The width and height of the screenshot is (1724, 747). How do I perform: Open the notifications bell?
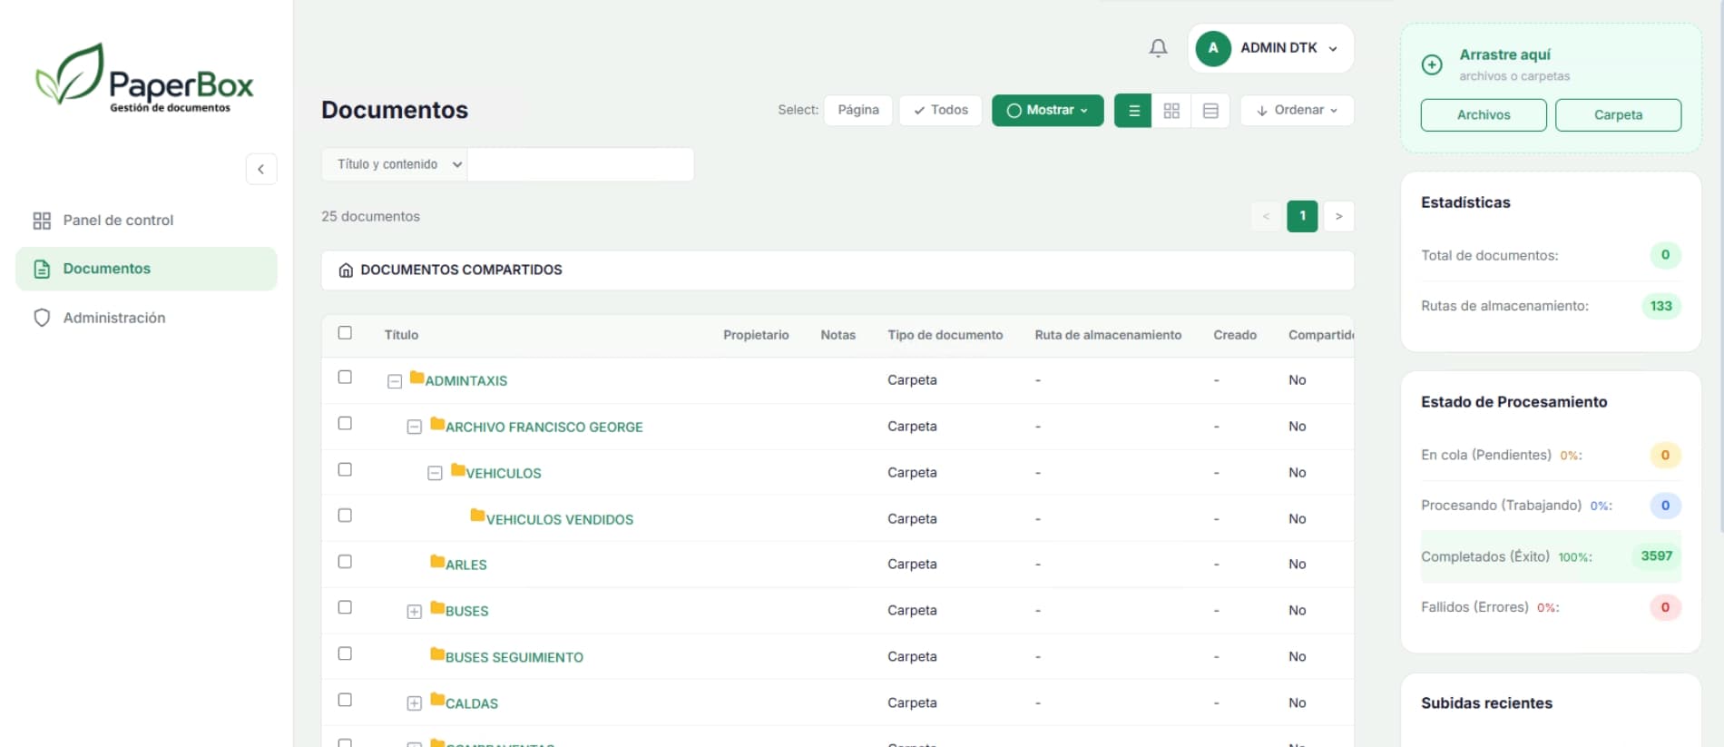[1158, 48]
